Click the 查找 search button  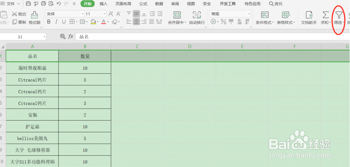pos(276,4)
